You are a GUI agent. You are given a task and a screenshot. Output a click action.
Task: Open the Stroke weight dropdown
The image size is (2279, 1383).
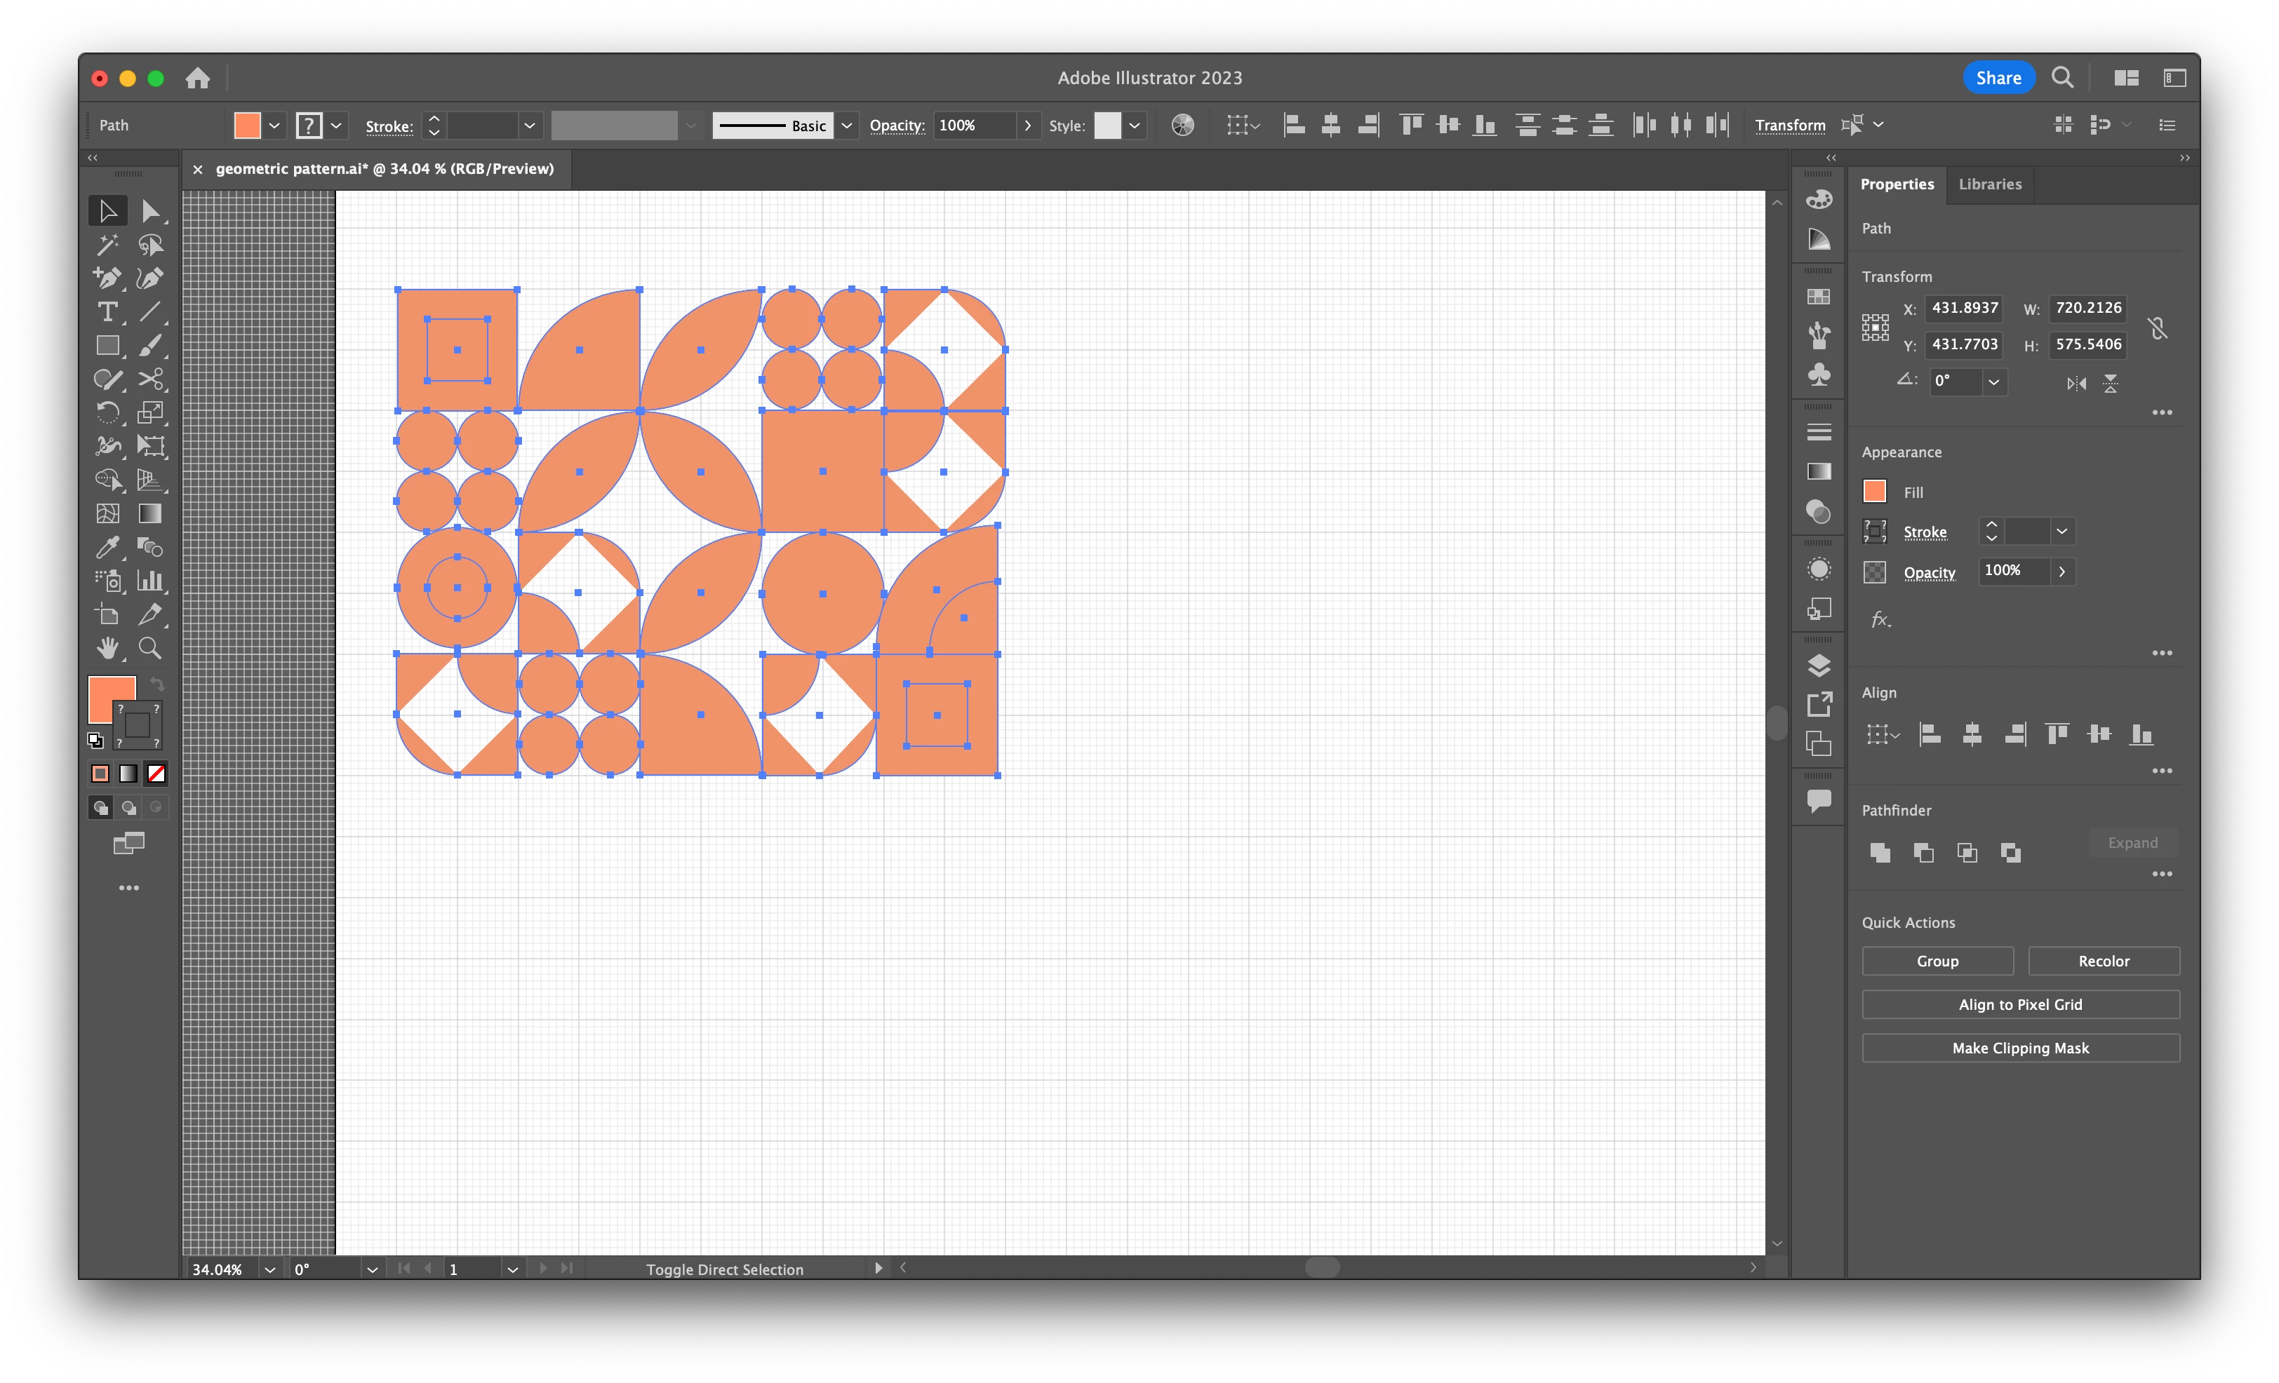point(529,126)
